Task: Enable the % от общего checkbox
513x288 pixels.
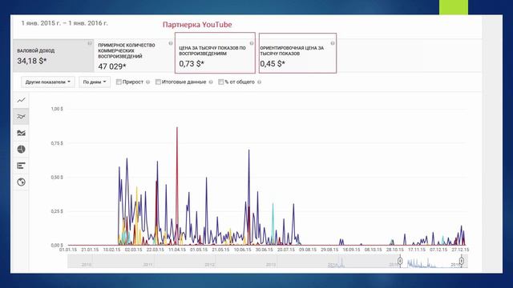Action: pyautogui.click(x=221, y=82)
